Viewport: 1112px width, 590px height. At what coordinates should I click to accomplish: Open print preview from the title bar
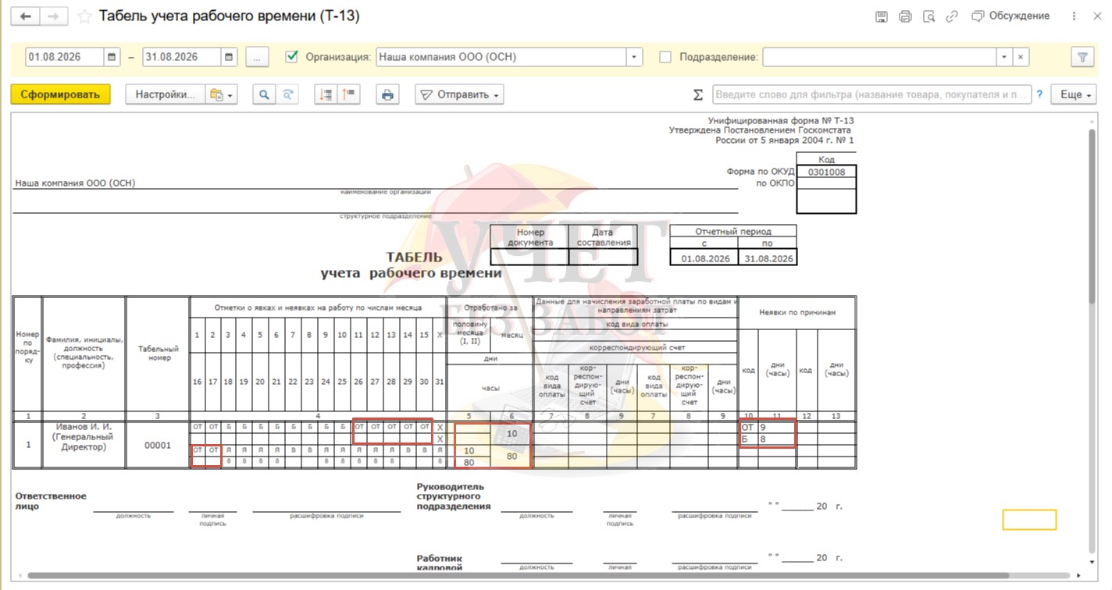pyautogui.click(x=928, y=16)
